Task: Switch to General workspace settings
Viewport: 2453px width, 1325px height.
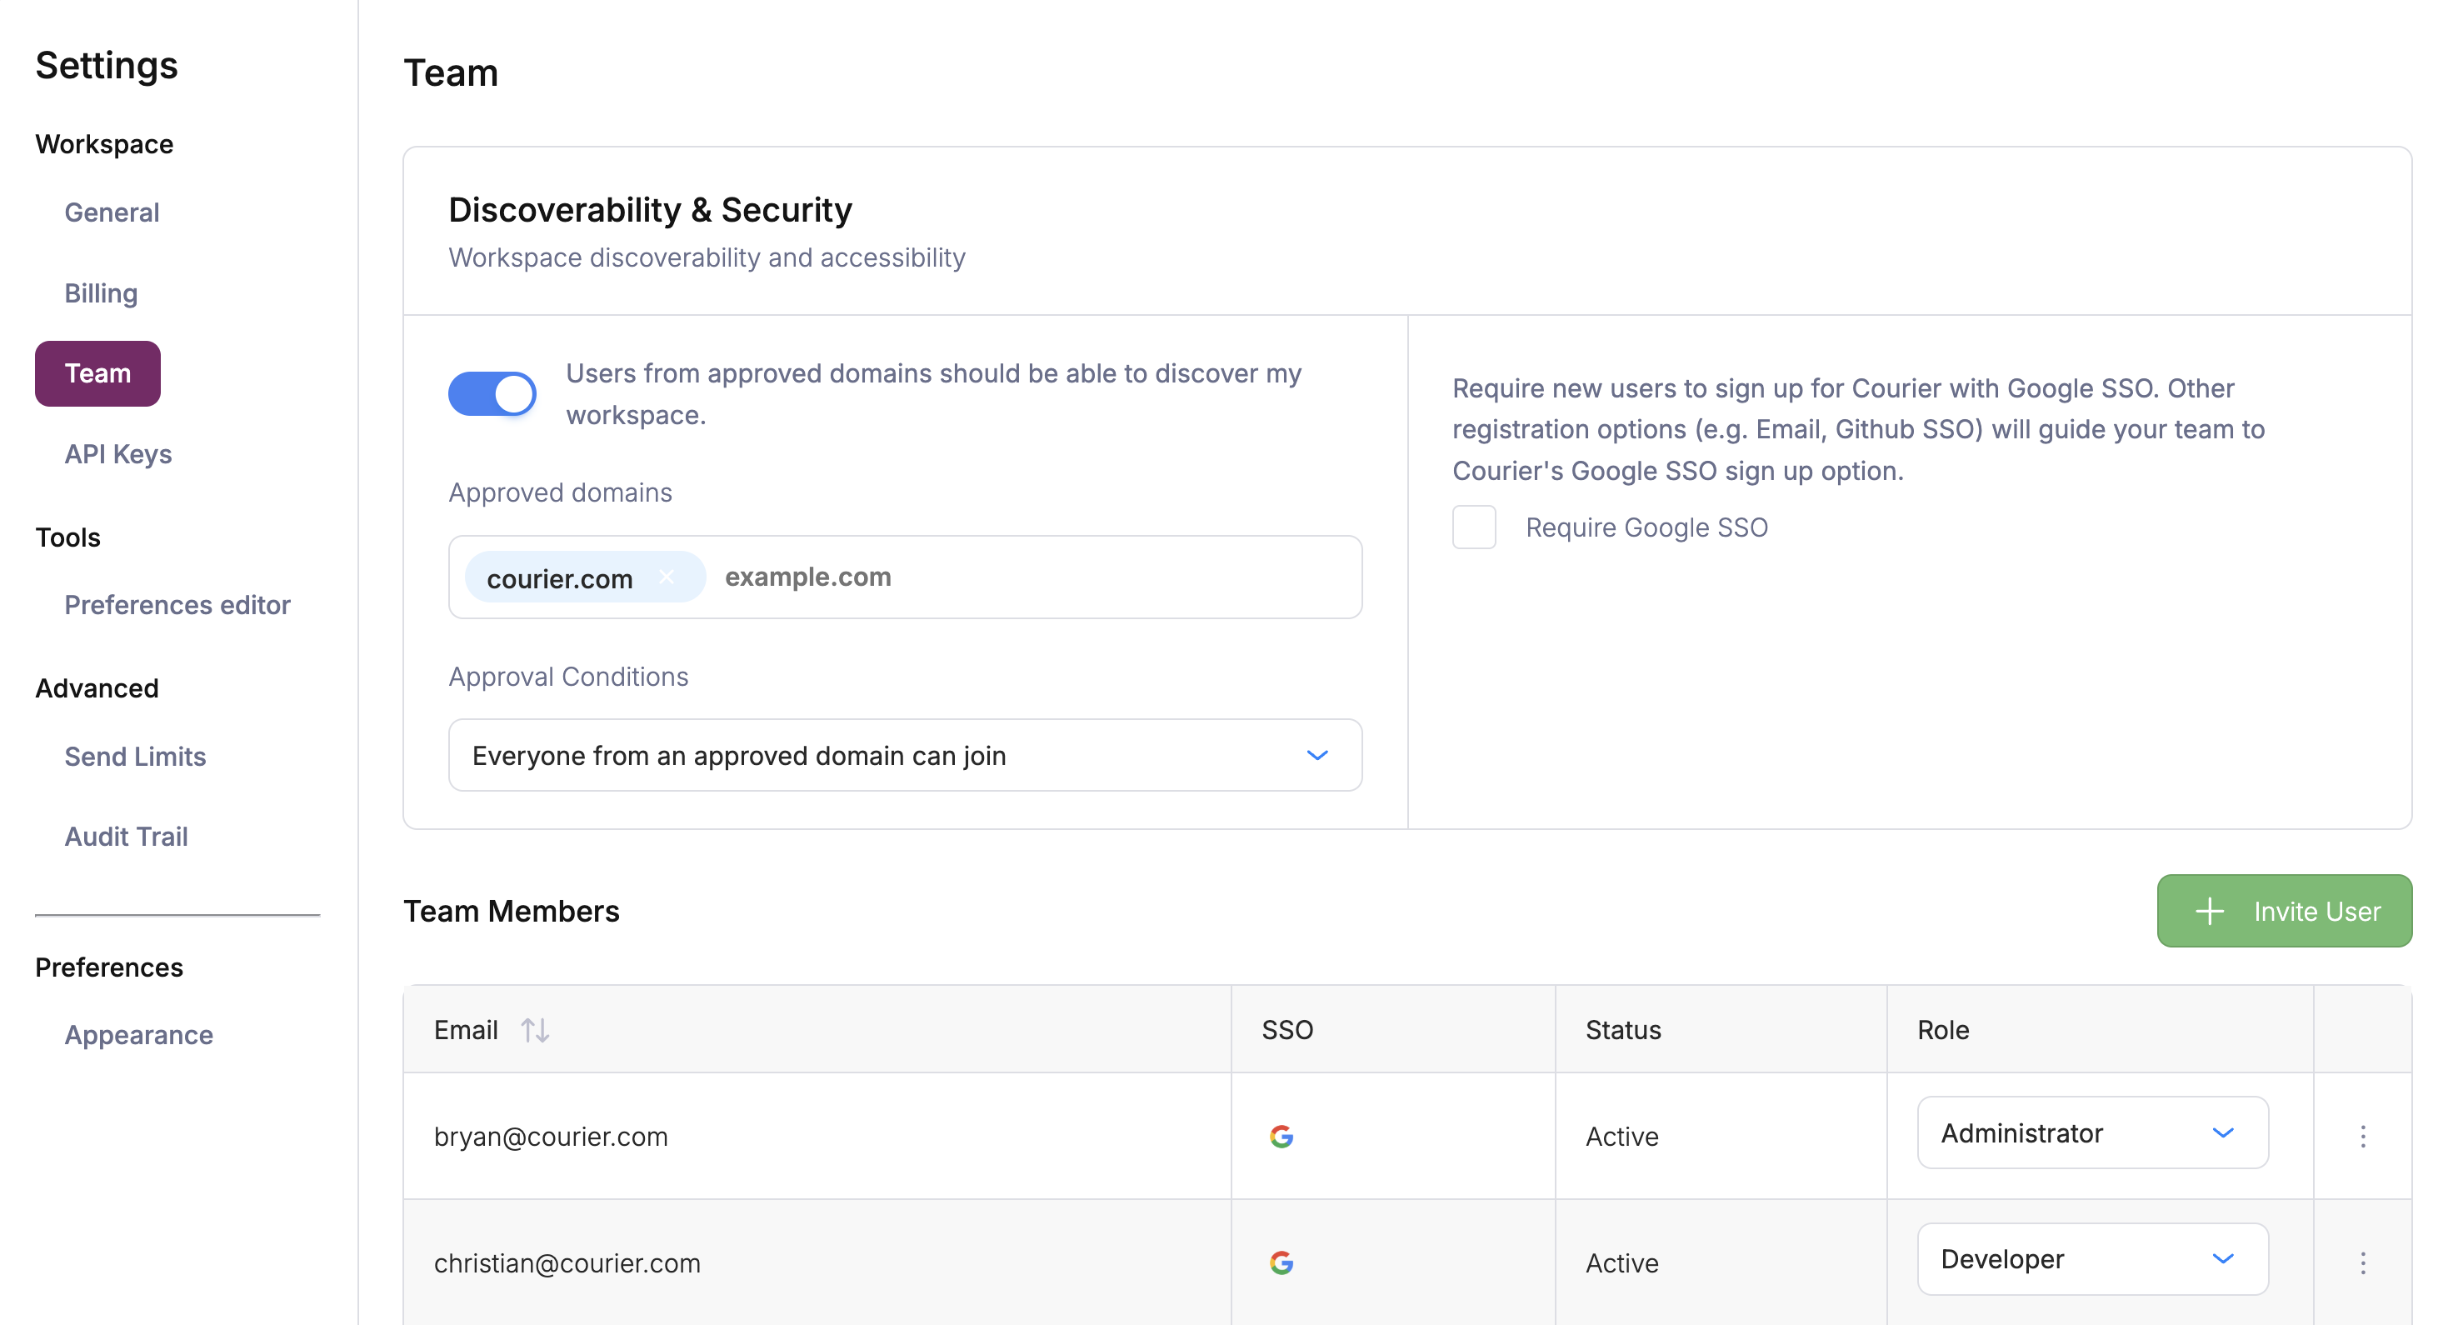Action: click(112, 212)
